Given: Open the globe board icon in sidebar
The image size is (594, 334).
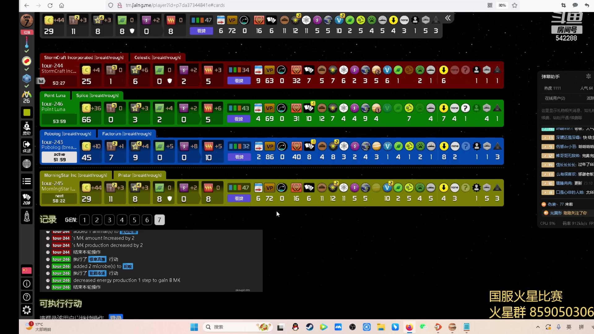Looking at the screenshot, I should point(27,164).
